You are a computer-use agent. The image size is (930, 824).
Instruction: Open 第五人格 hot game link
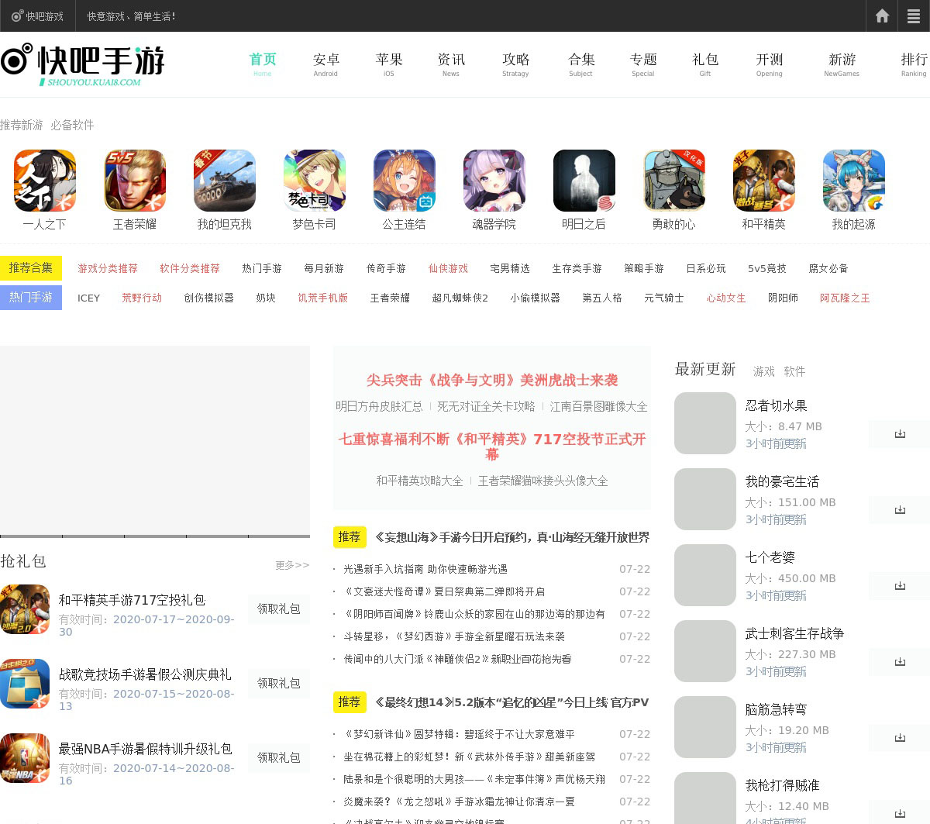click(x=602, y=298)
